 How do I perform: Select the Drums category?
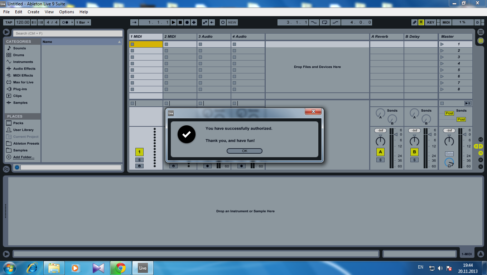[19, 55]
